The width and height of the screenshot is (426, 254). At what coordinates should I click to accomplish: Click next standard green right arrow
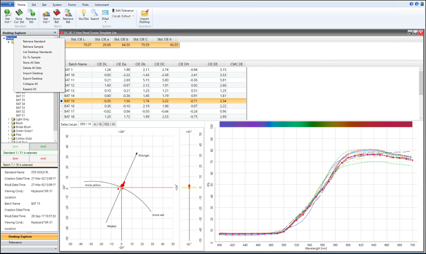click(x=44, y=146)
